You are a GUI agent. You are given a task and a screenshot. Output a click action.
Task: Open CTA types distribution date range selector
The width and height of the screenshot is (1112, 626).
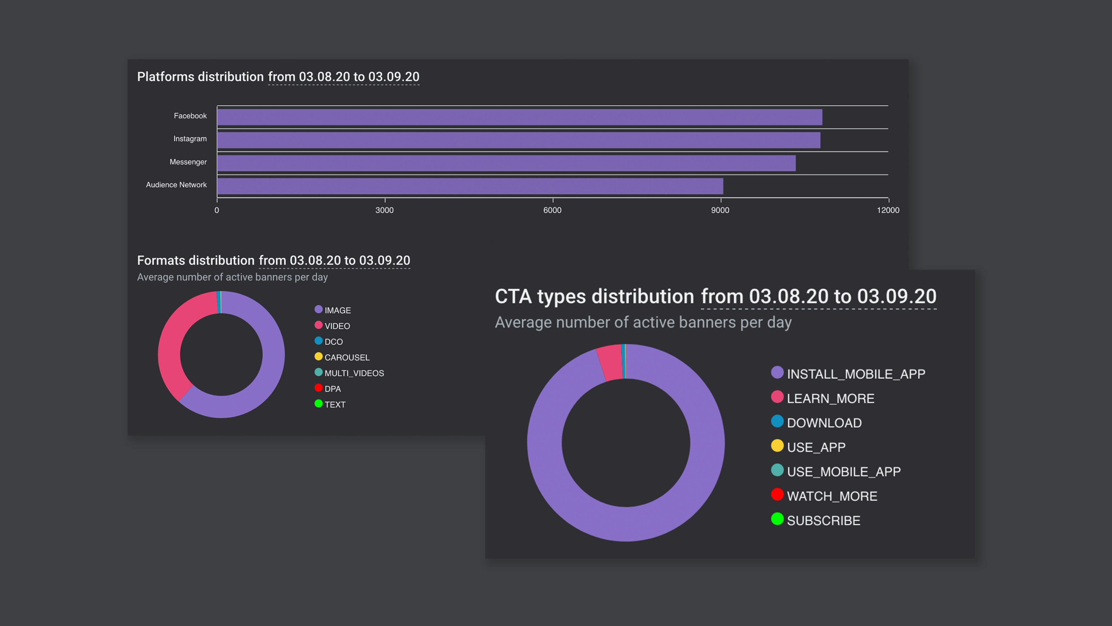click(x=819, y=297)
